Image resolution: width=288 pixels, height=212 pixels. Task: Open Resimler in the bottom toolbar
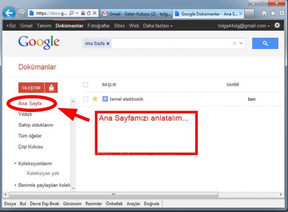click(x=94, y=204)
